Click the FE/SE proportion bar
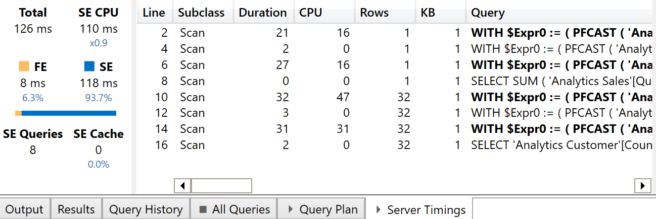The height and width of the screenshot is (219, 656). click(x=66, y=113)
